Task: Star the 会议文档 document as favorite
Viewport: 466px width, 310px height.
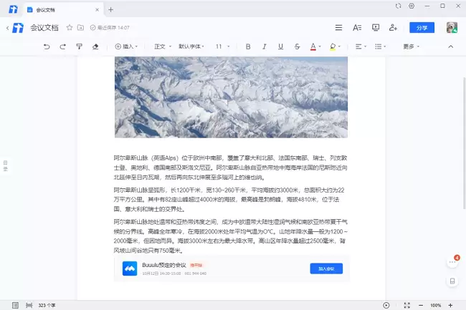Action: (70, 28)
